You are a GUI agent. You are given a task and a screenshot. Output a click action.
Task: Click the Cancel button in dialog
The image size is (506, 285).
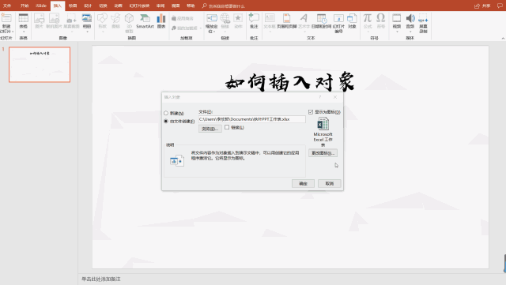[x=330, y=183]
